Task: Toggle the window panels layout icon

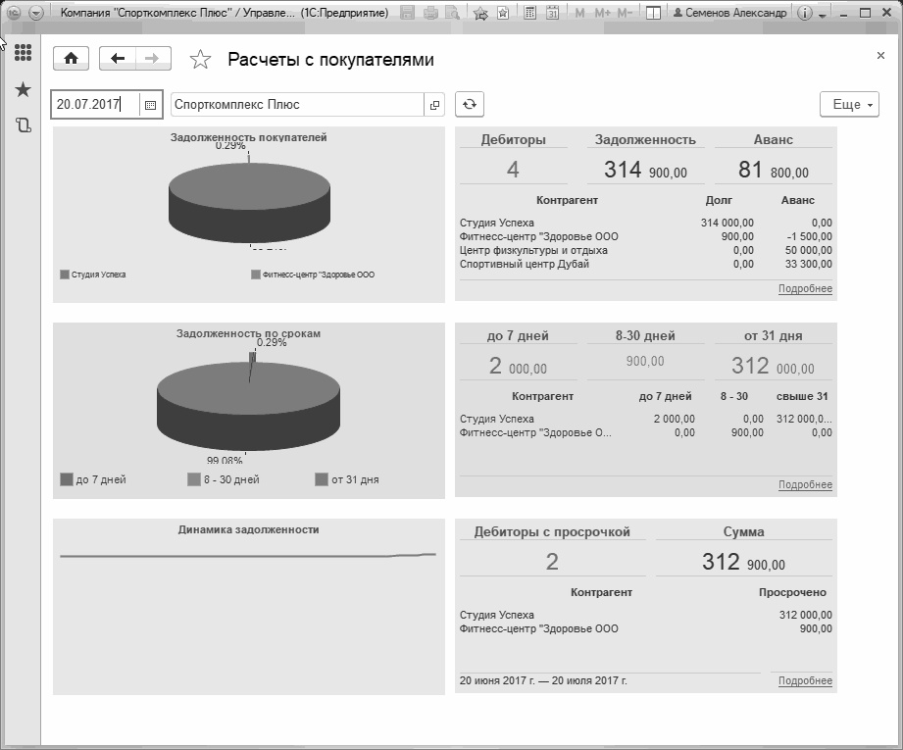Action: (x=653, y=13)
